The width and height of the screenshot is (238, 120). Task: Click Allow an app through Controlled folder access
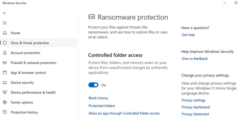point(124,113)
